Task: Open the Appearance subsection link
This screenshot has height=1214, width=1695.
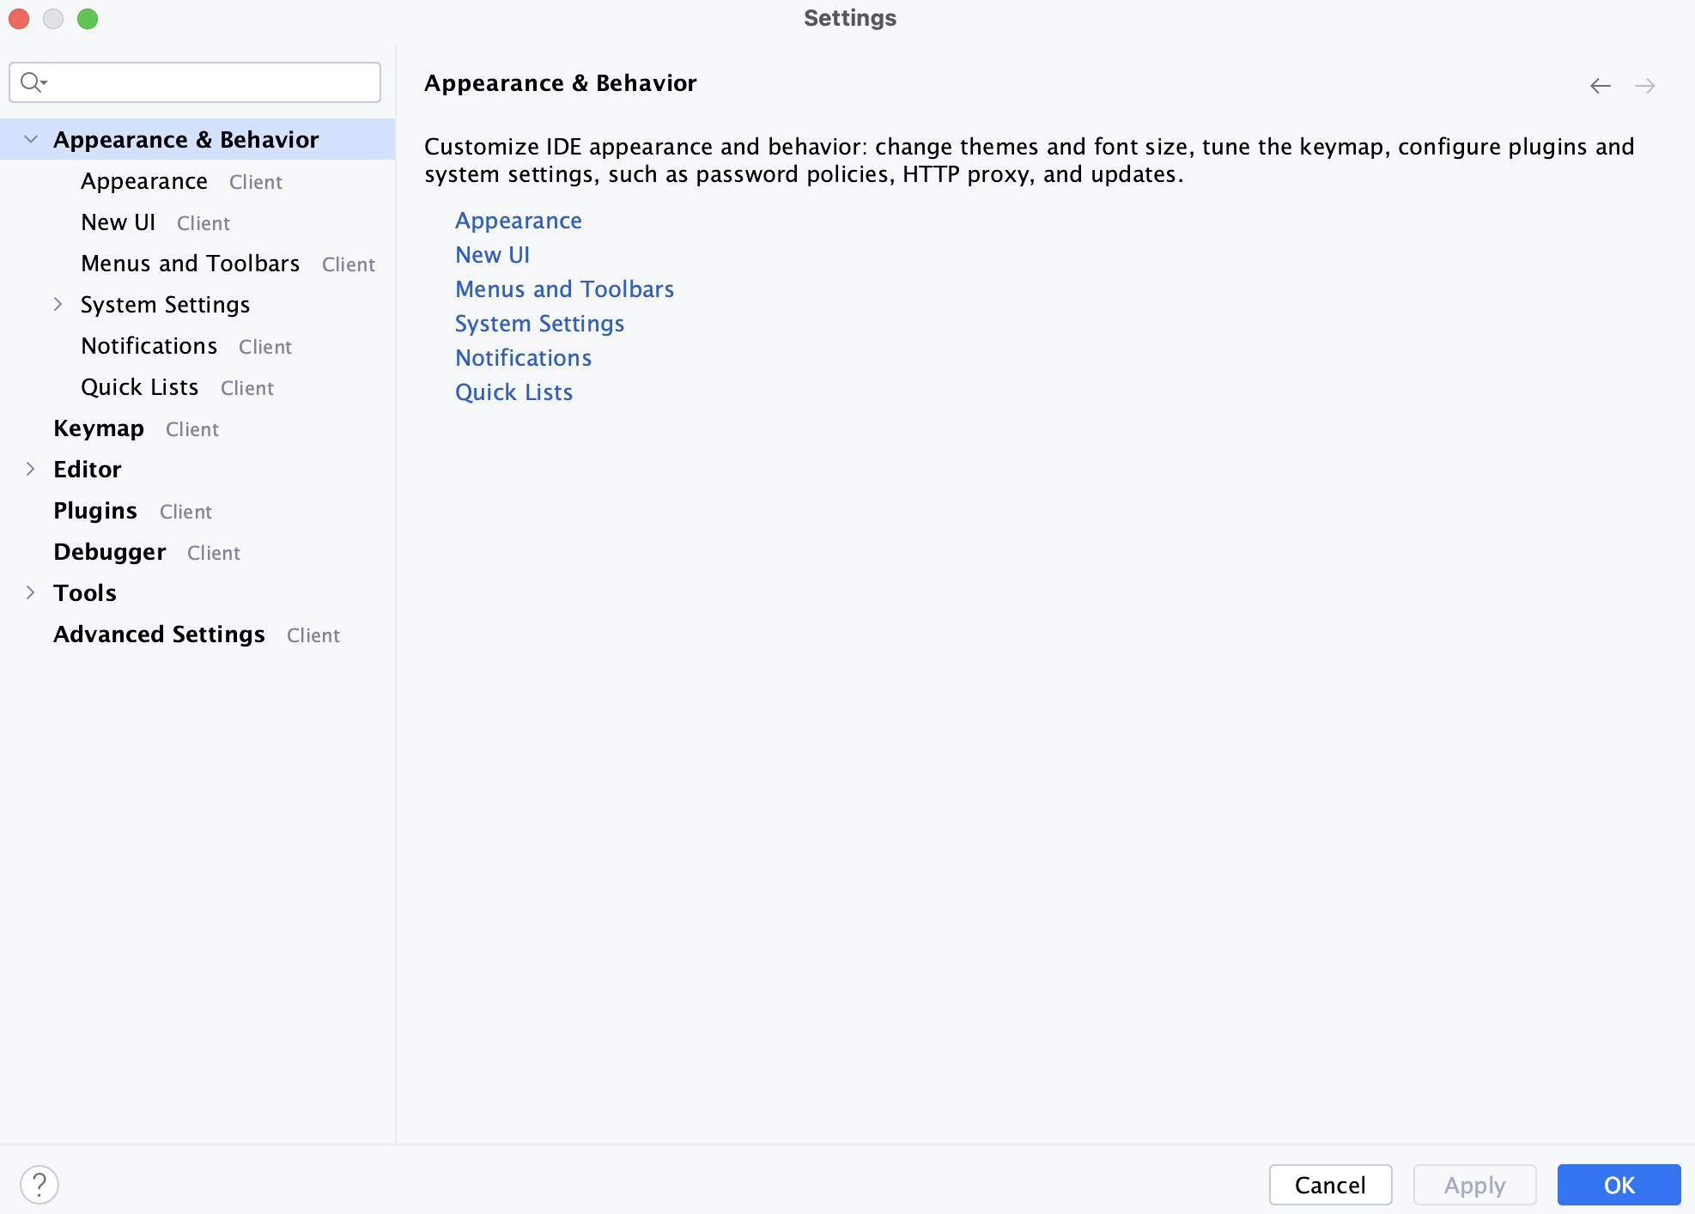Action: [518, 220]
